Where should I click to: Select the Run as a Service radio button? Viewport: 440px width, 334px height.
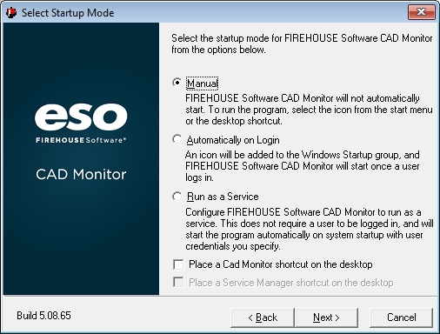click(177, 197)
